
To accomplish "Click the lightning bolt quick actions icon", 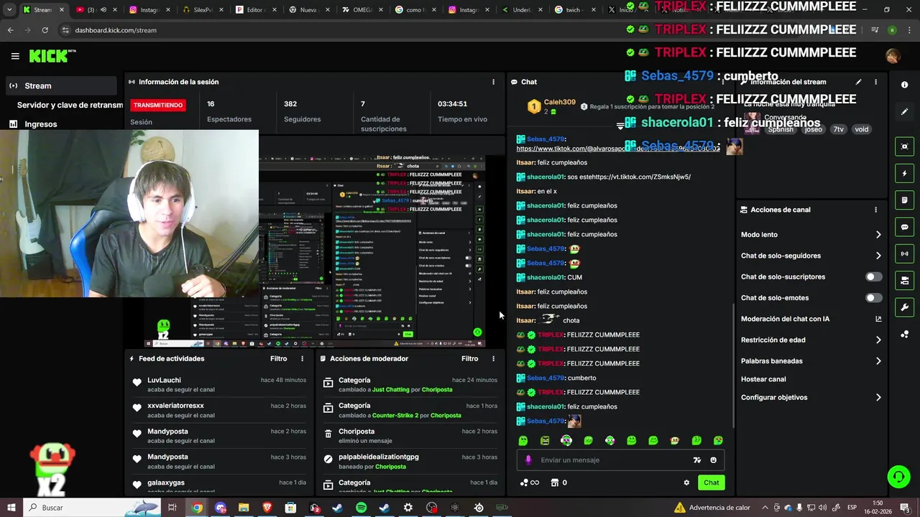I will pos(904,173).
